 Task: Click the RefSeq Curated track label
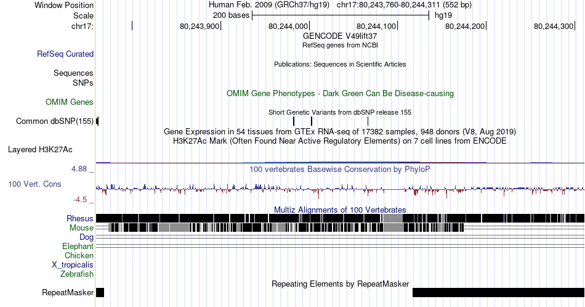pos(65,54)
